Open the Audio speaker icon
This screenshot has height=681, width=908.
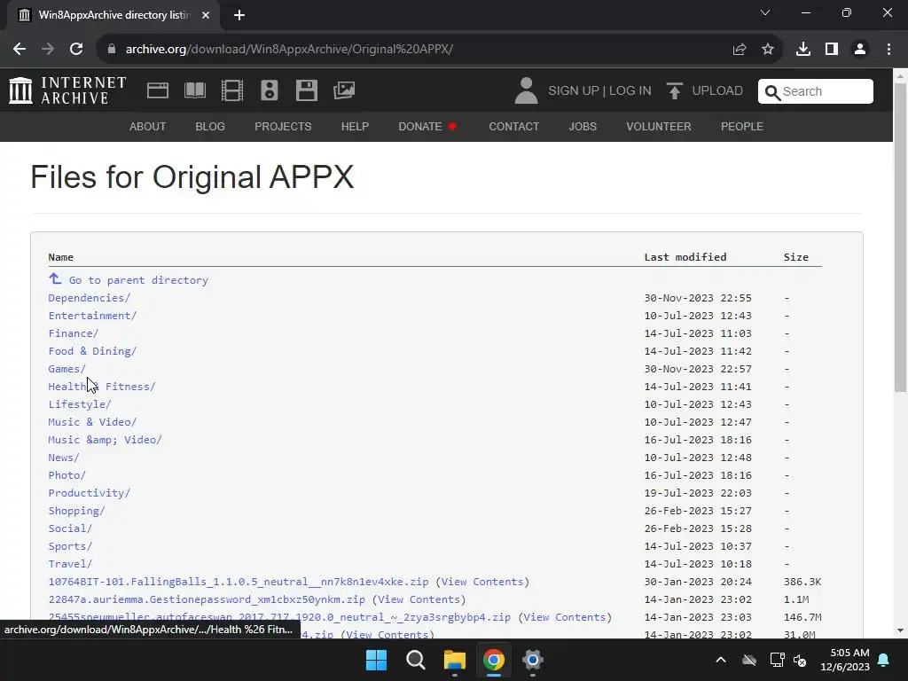click(x=270, y=90)
